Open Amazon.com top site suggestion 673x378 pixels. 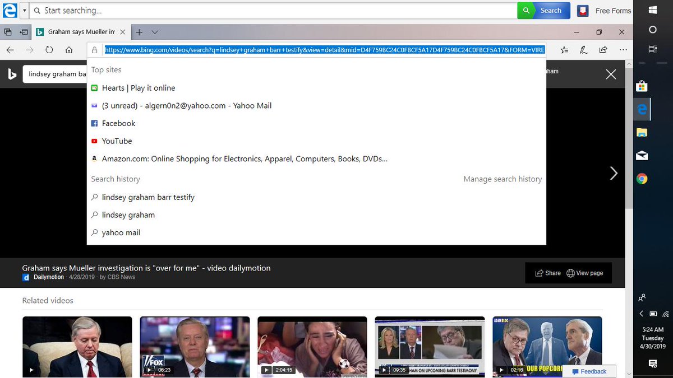[316, 158]
